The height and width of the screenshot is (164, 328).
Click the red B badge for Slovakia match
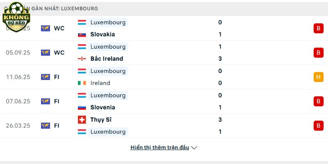(318, 28)
